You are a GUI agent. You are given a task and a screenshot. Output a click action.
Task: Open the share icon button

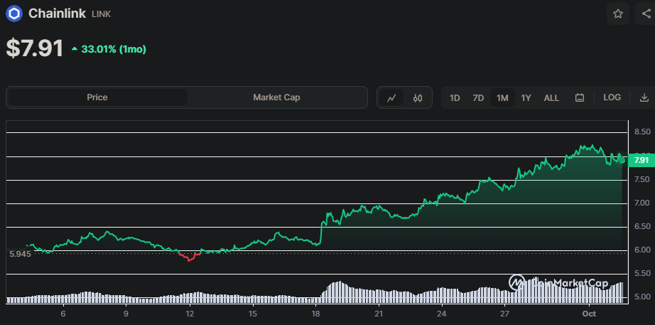coord(646,14)
